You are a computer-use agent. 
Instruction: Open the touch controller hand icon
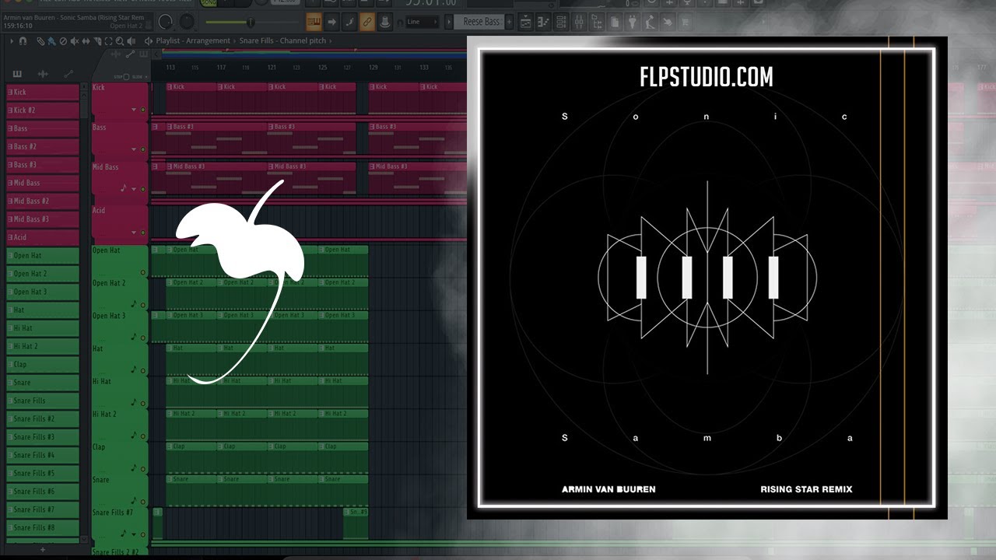pyautogui.click(x=668, y=22)
